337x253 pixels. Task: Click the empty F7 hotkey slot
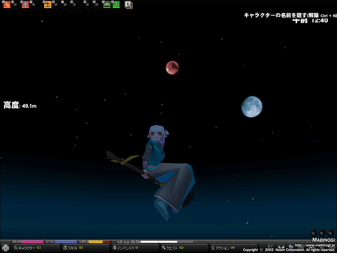66,5
